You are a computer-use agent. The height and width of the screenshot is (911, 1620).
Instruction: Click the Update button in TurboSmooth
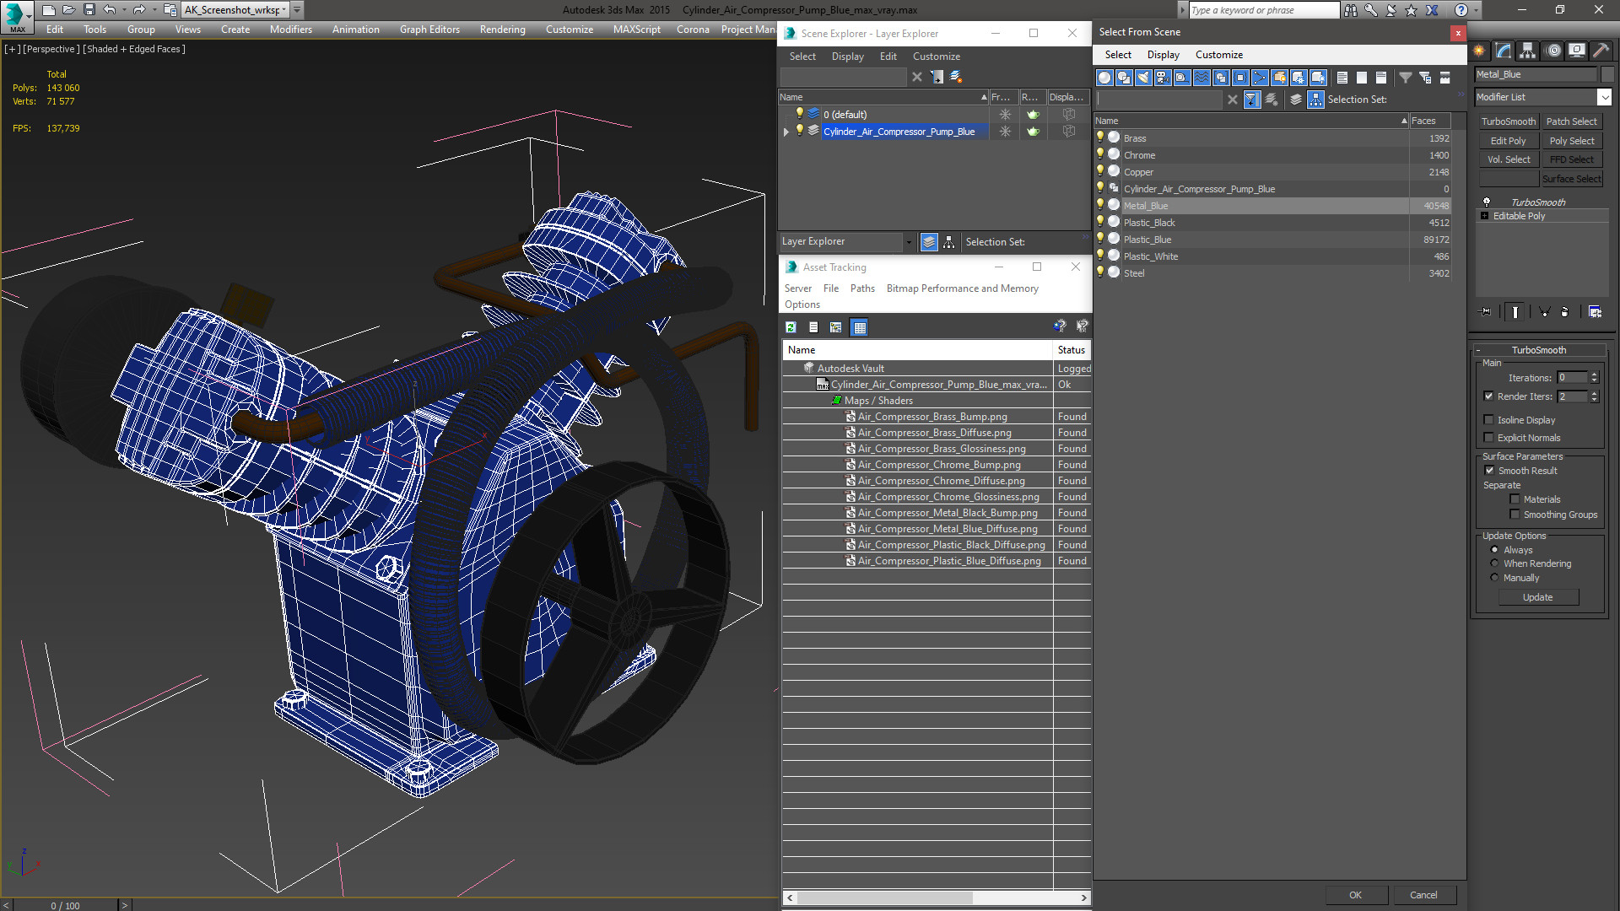tap(1537, 597)
